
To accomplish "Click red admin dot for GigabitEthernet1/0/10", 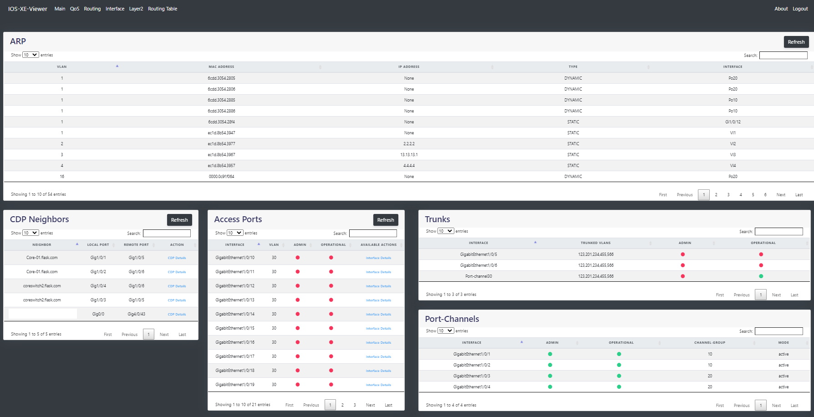I will (x=298, y=258).
